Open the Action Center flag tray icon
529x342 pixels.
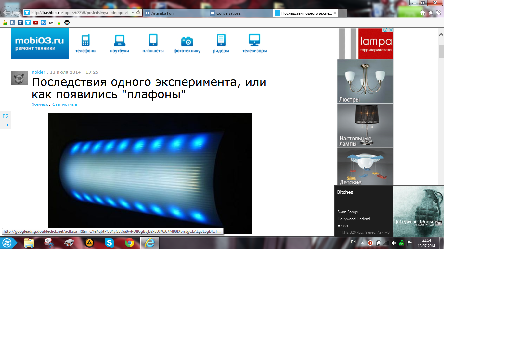(409, 243)
